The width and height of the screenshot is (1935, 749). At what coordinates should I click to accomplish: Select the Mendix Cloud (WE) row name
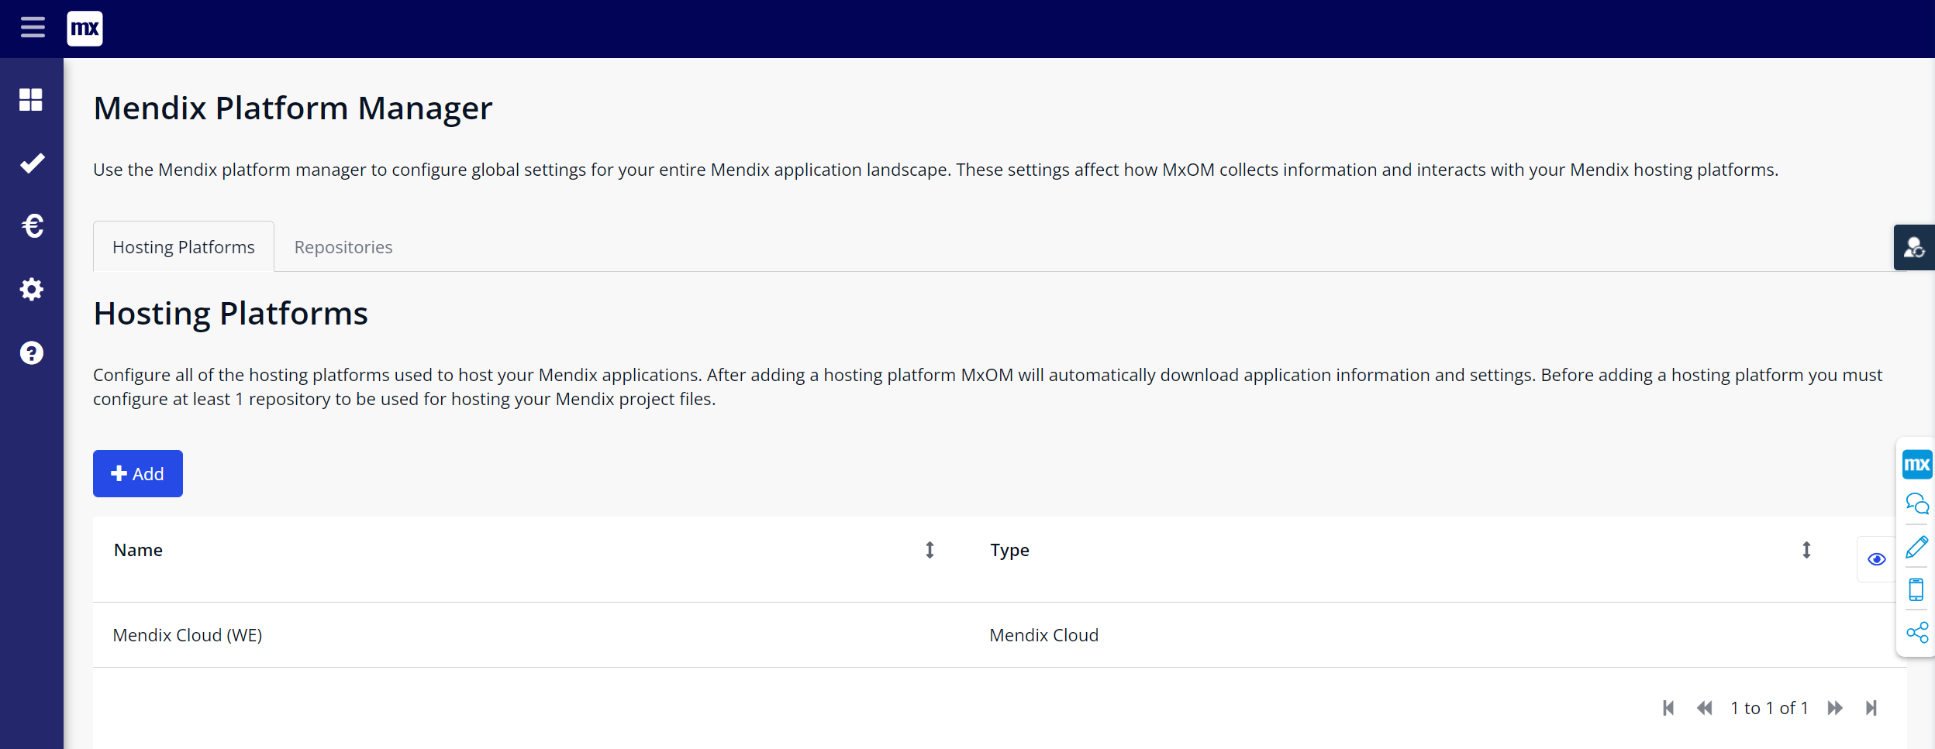(188, 635)
